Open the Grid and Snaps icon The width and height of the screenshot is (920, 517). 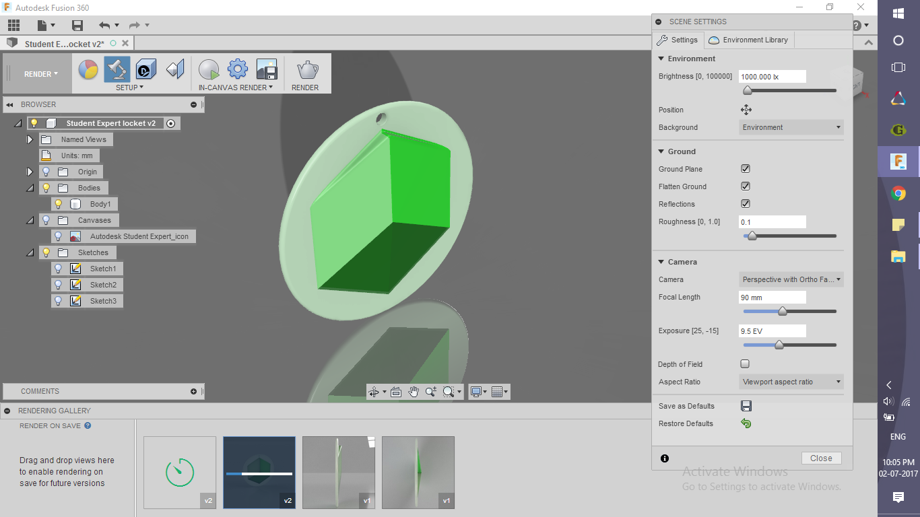pyautogui.click(x=497, y=392)
